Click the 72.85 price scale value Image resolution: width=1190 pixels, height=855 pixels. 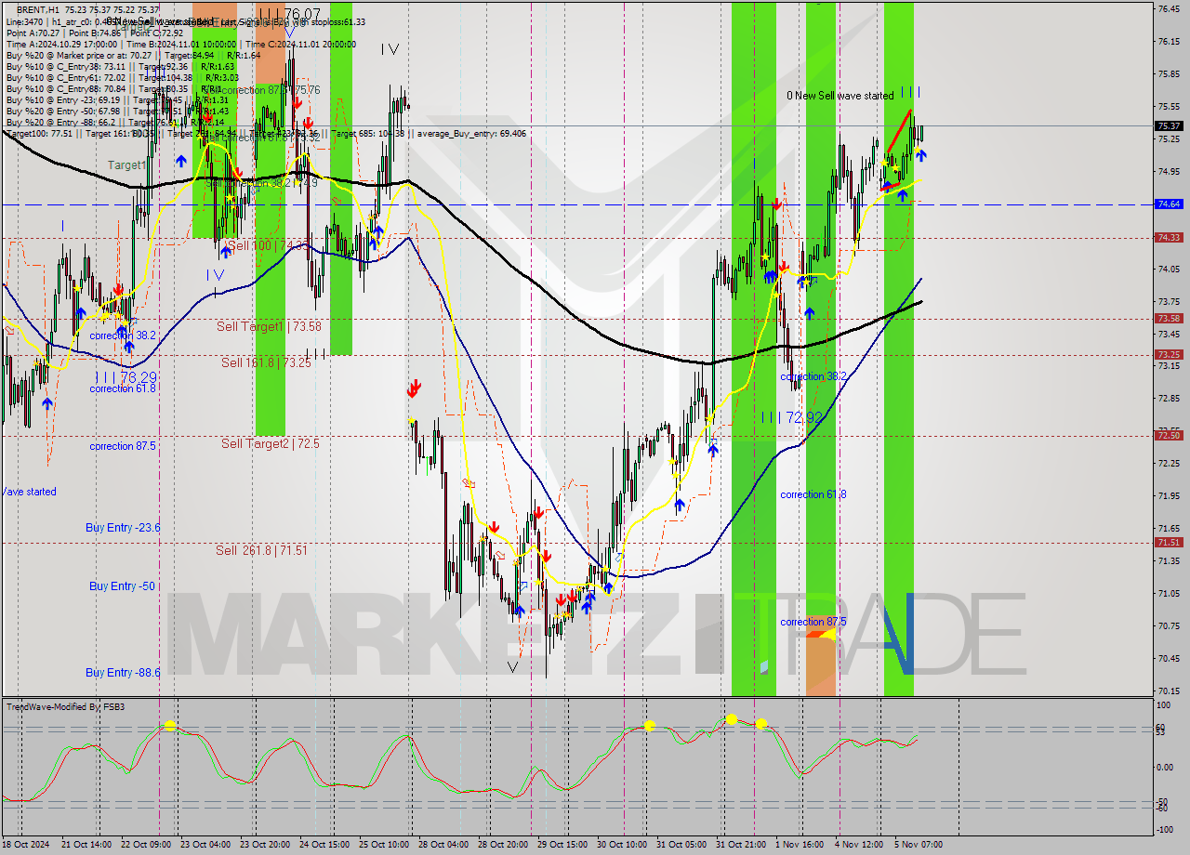(x=1169, y=398)
